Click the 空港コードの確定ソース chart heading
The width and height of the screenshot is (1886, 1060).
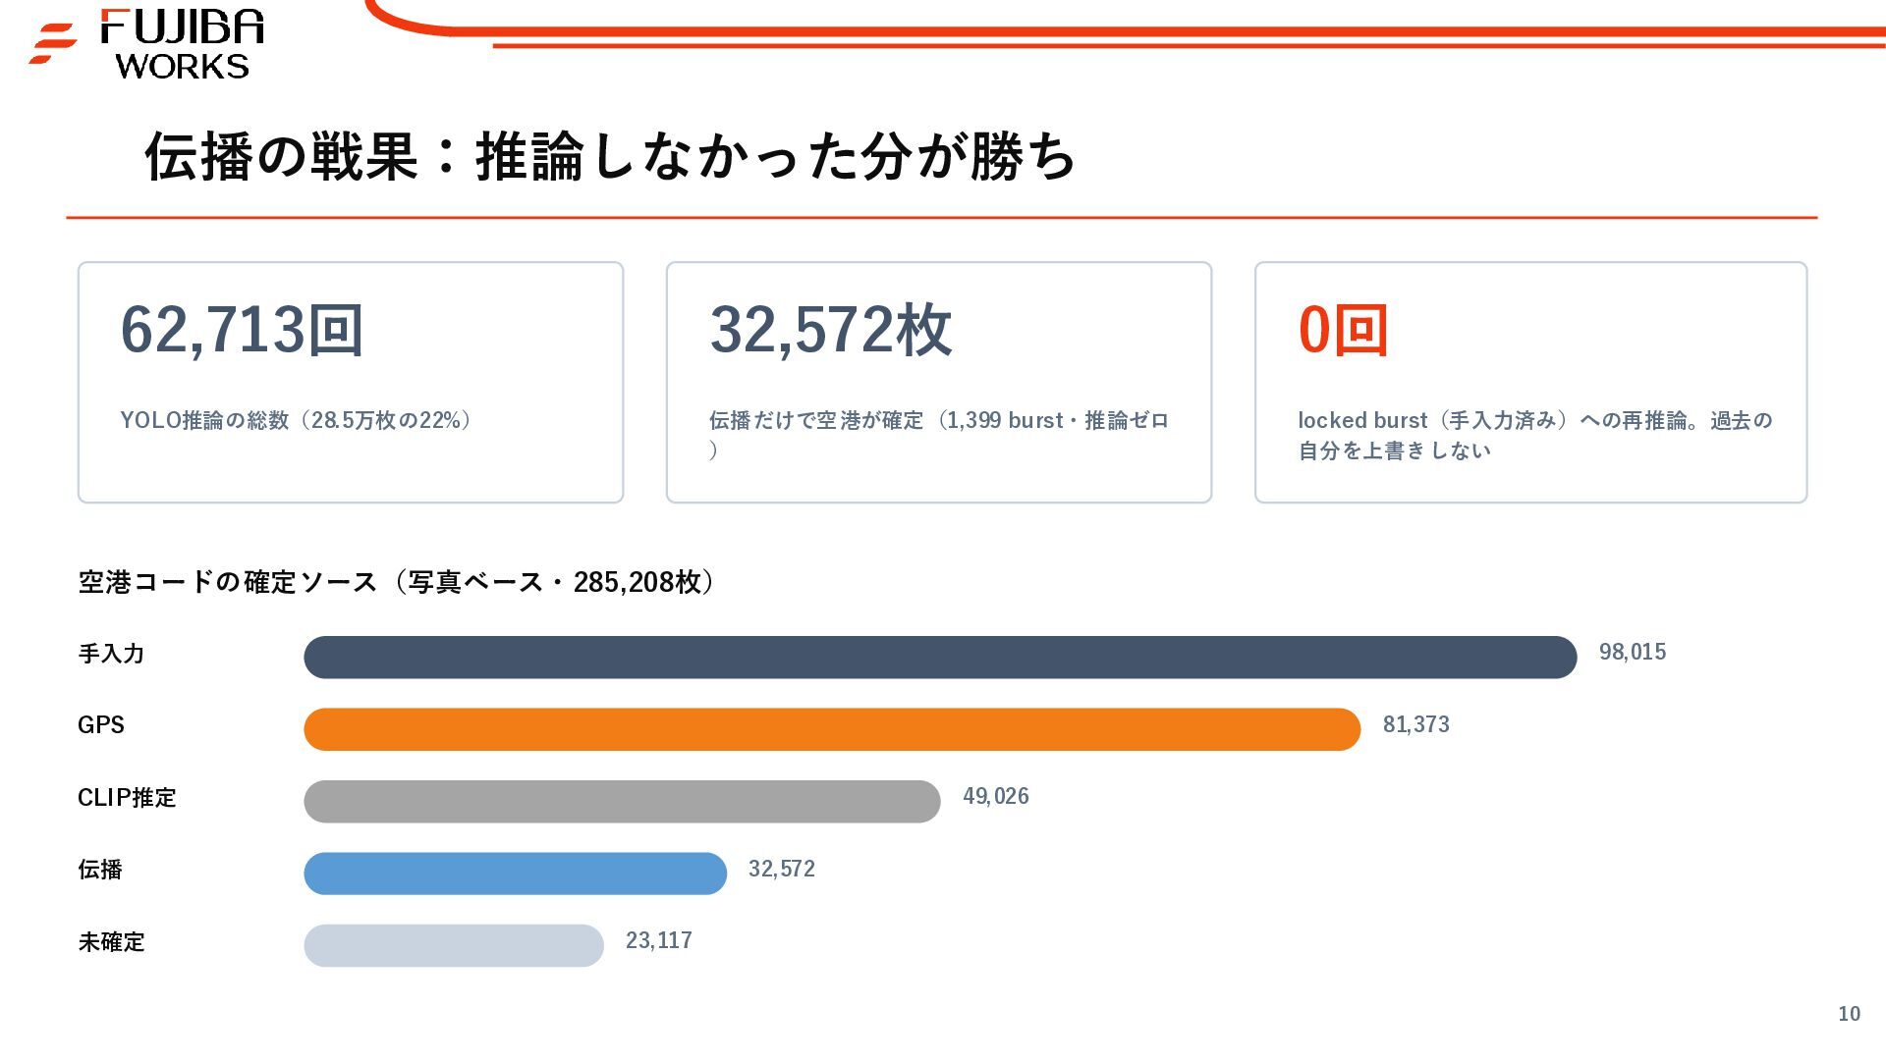coord(397,582)
